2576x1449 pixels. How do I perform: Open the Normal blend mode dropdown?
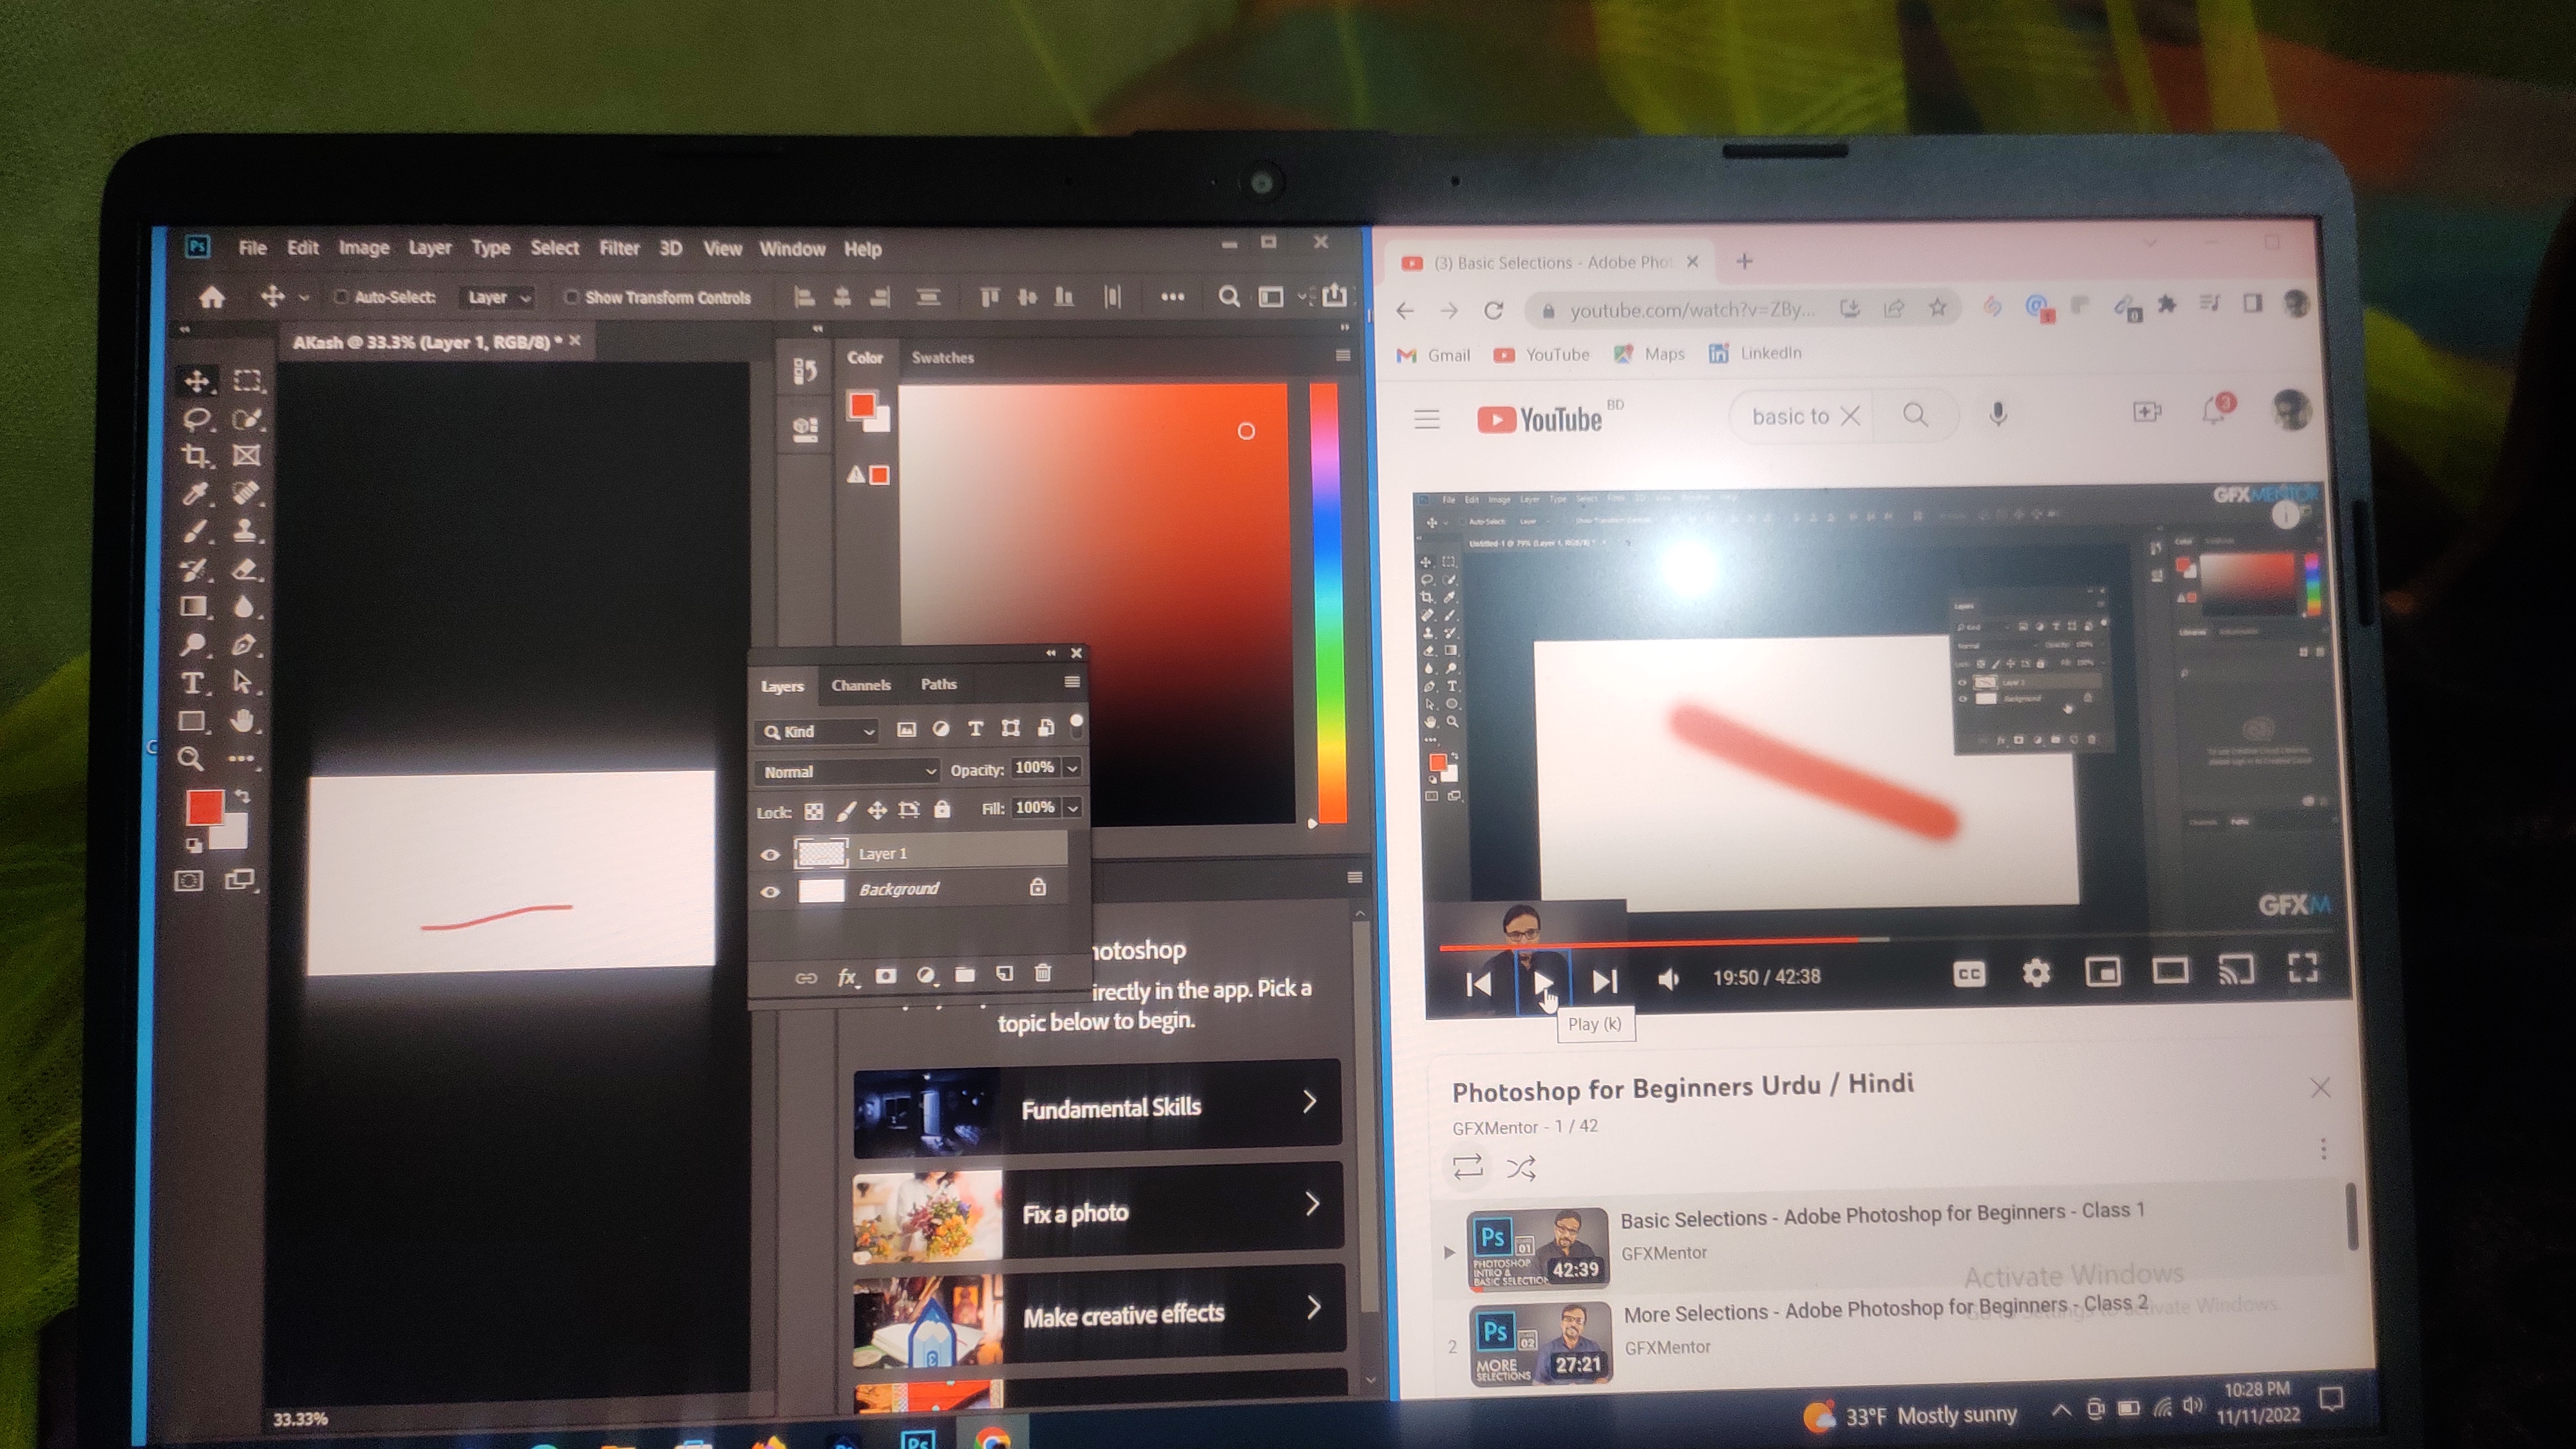tap(847, 772)
